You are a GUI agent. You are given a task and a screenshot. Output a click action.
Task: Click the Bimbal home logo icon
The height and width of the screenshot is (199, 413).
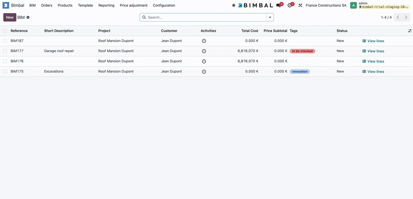[x=6, y=5]
